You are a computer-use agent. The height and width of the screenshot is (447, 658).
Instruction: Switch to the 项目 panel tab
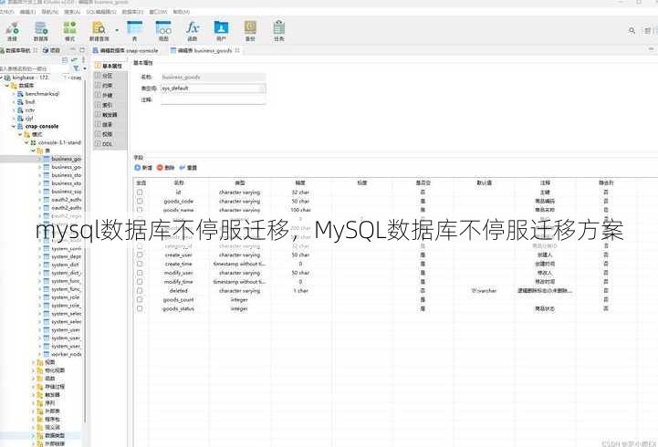[x=52, y=50]
